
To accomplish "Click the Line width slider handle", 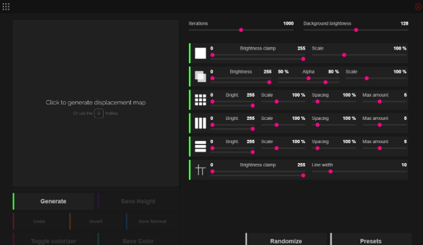I will [330, 171].
